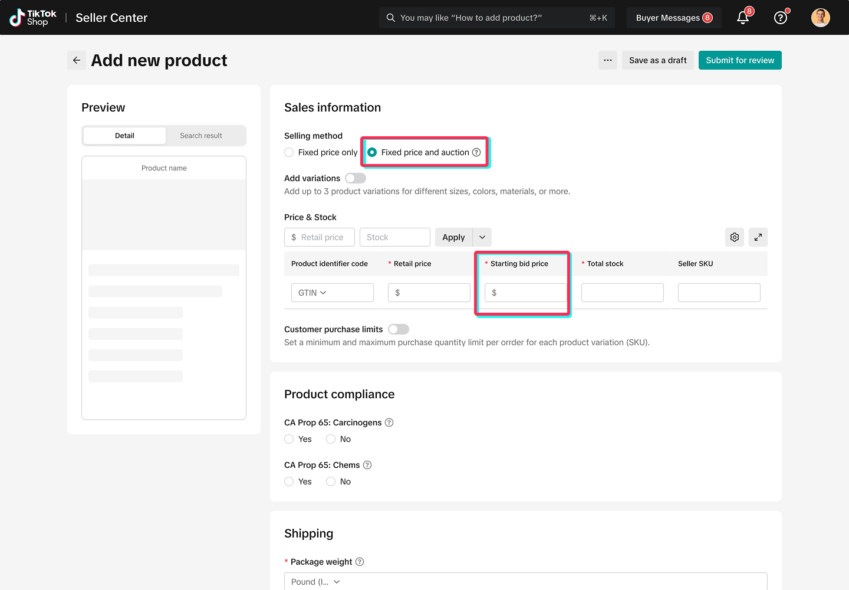The height and width of the screenshot is (590, 849).
Task: Click Save as a draft
Action: [x=658, y=60]
